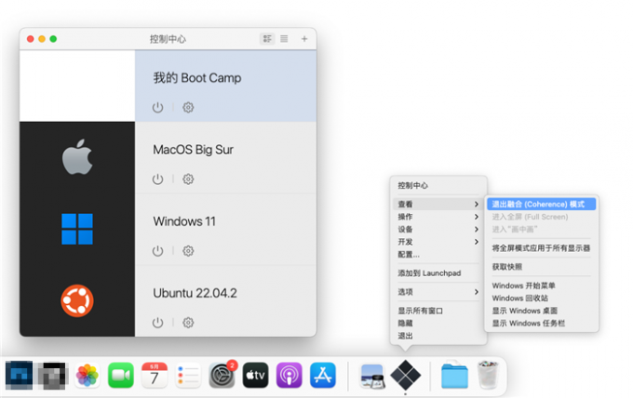Select the Ubuntu 22.04.2 entry title
Screen dimensions: 633x398
click(195, 293)
